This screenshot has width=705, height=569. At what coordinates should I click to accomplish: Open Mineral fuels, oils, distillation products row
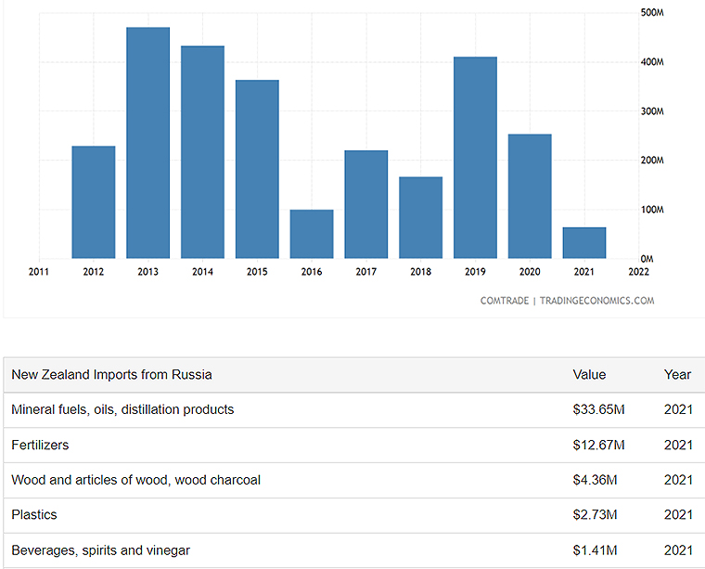coord(122,409)
